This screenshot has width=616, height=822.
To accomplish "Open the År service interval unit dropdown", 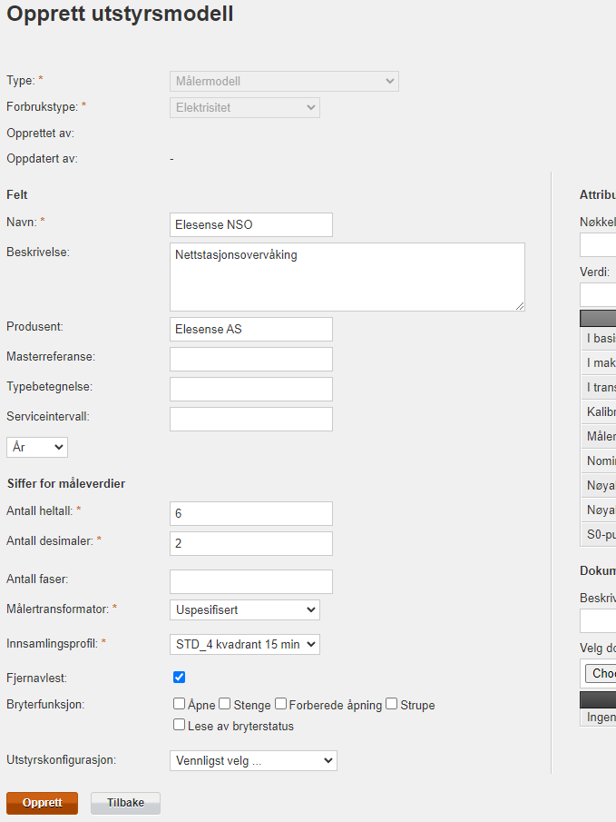I will (x=37, y=447).
